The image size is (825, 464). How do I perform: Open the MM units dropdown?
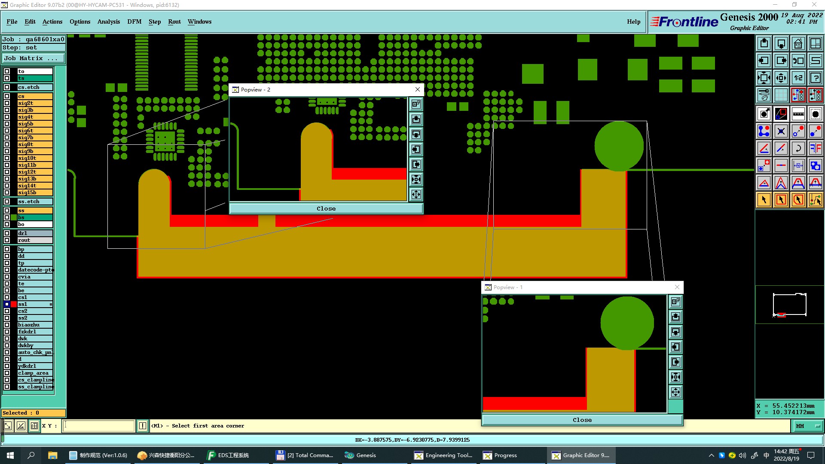click(808, 426)
